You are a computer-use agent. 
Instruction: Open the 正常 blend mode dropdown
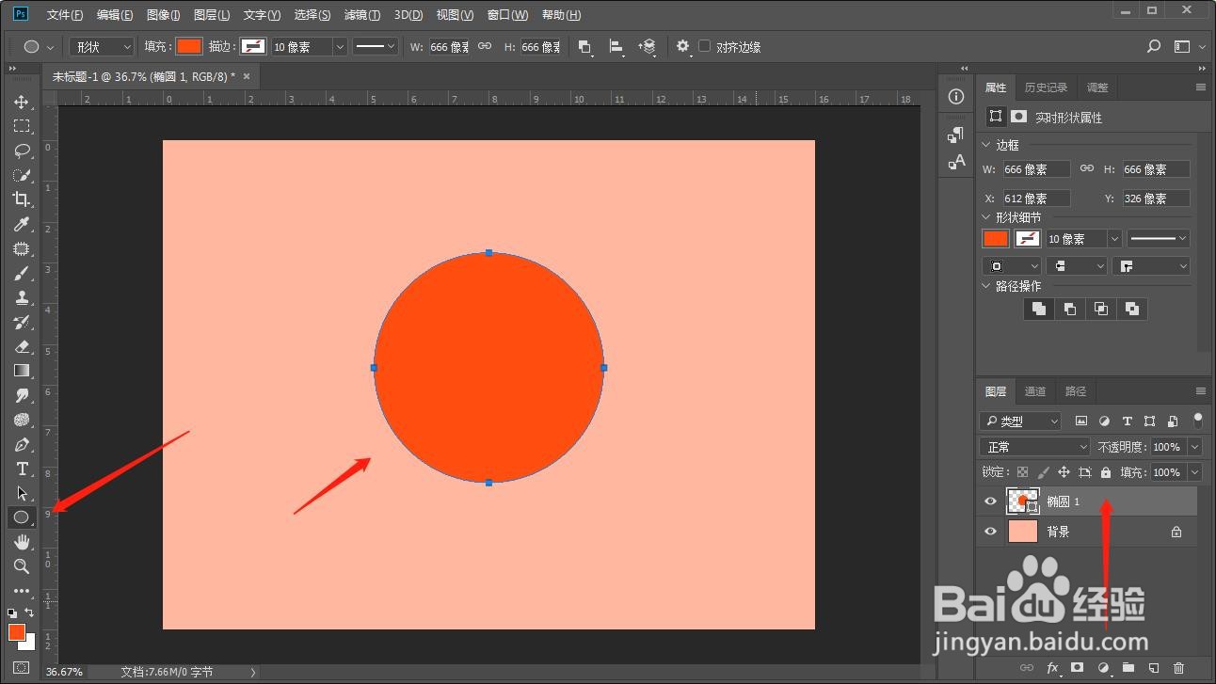coord(1034,447)
